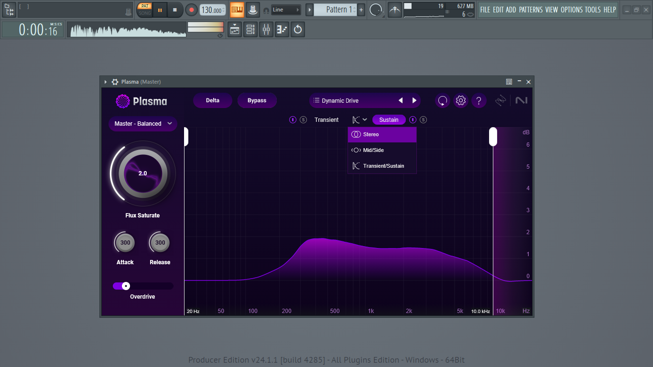Open the piano roll icon

click(x=282, y=30)
